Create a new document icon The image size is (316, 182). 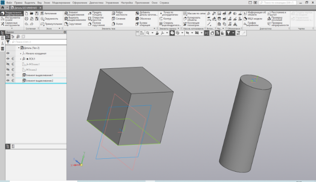click(27, 13)
